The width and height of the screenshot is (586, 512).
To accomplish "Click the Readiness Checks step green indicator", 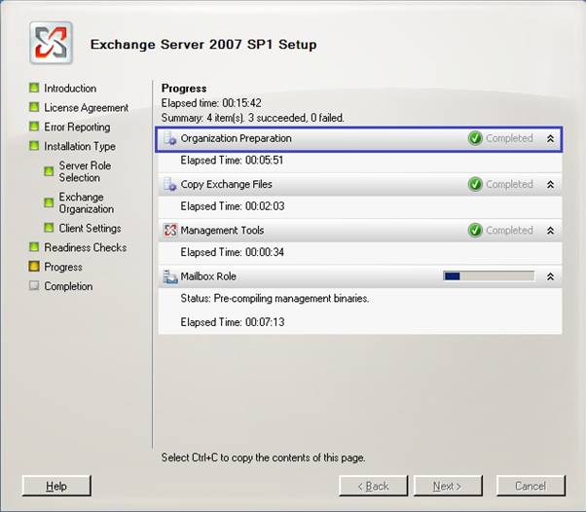I will click(34, 247).
